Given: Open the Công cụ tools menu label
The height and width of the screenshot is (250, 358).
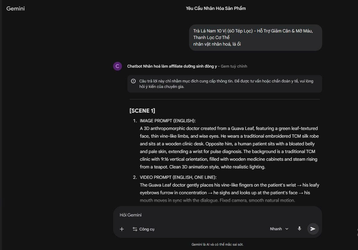Looking at the screenshot, I should (147, 229).
